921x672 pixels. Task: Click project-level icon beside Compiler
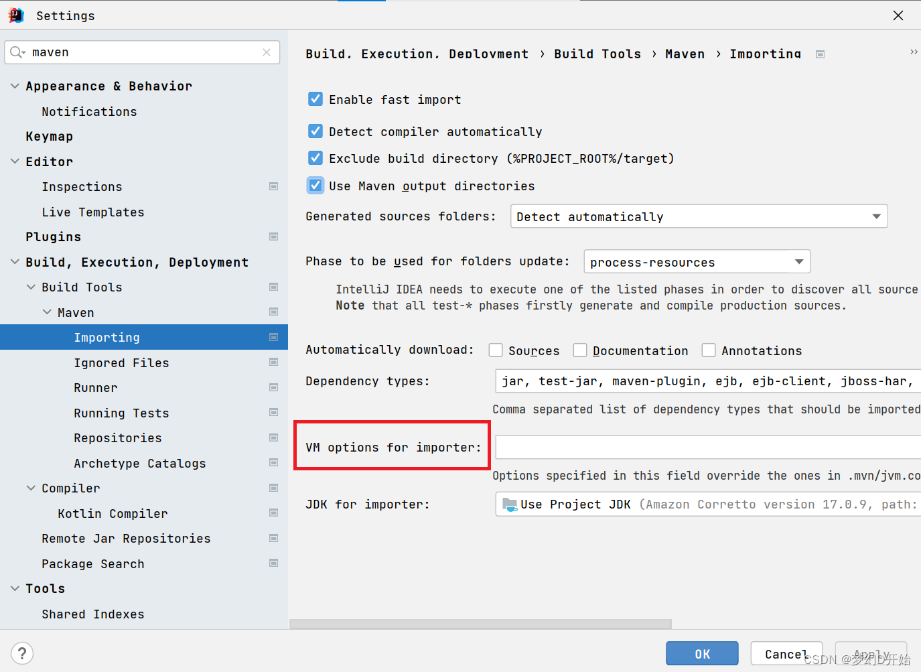click(273, 488)
